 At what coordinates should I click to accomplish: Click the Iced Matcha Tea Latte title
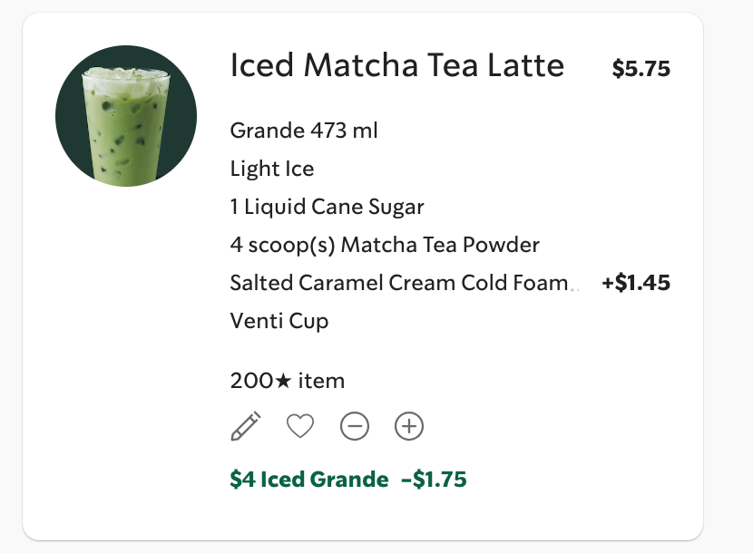tap(397, 66)
